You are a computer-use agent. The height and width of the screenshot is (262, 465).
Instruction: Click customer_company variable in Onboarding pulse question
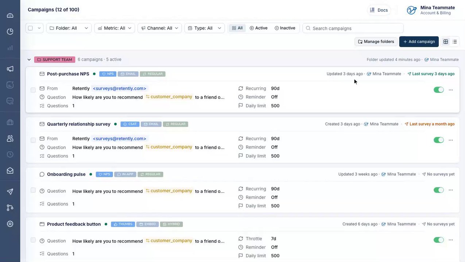click(169, 191)
